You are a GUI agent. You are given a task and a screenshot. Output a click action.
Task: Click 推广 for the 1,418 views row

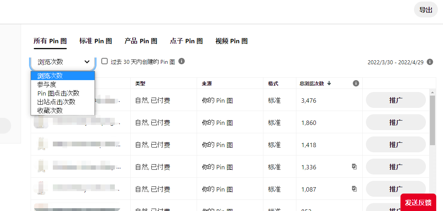[396, 144]
